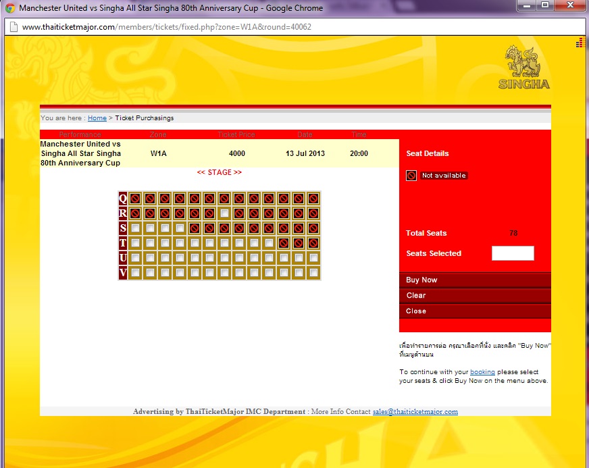The height and width of the screenshot is (468, 589).
Task: Email sales@thaiticketmajor.com link
Action: pyautogui.click(x=415, y=412)
